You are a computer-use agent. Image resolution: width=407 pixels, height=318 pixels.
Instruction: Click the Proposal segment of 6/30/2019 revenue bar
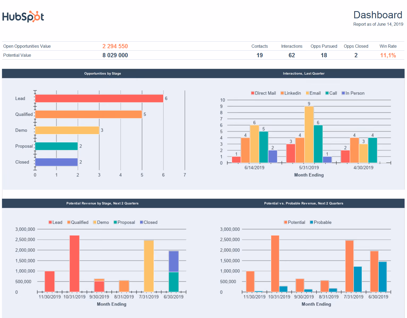point(174,282)
